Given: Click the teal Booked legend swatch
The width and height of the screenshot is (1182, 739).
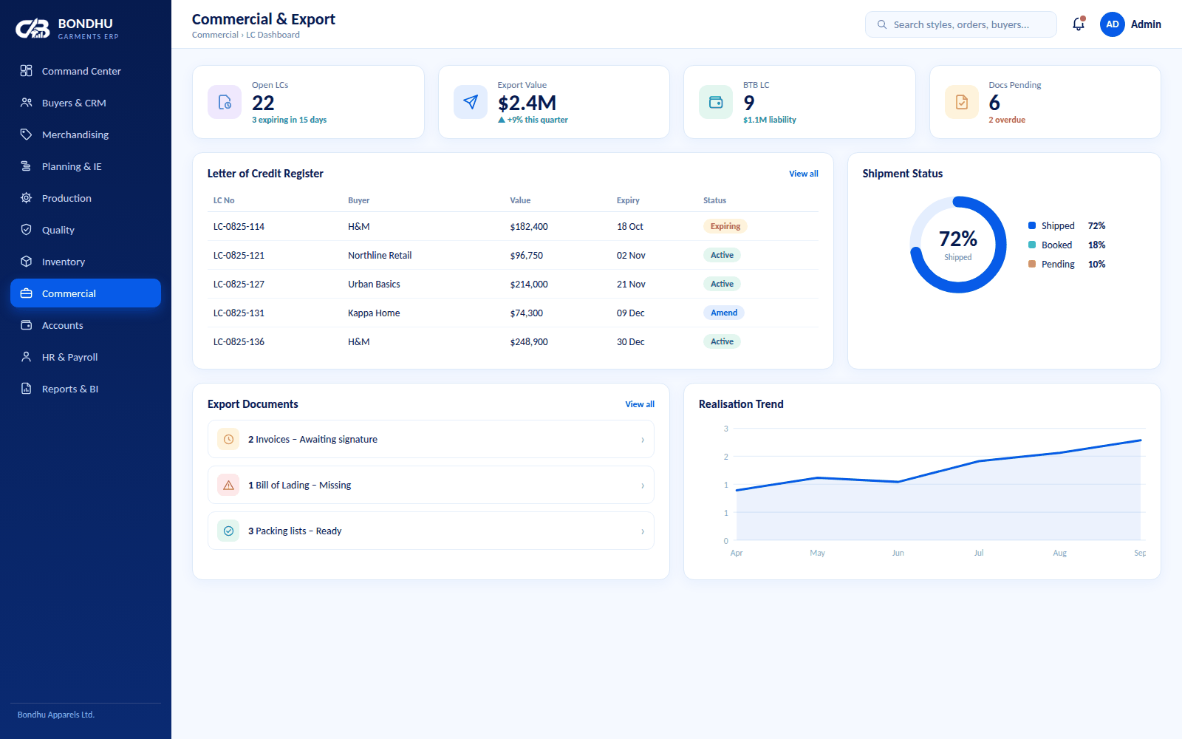Looking at the screenshot, I should pos(1032,245).
